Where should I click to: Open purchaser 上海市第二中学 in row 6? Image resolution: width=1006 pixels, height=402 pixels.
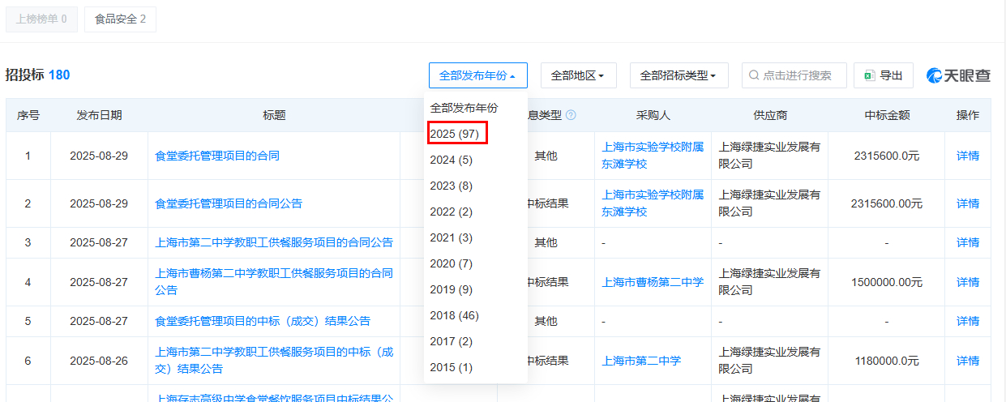click(x=641, y=361)
